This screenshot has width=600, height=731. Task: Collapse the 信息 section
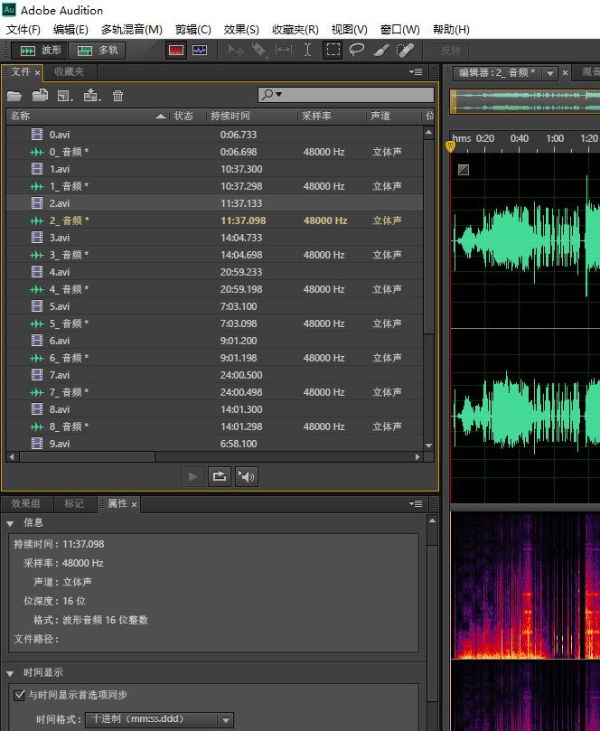pos(10,522)
